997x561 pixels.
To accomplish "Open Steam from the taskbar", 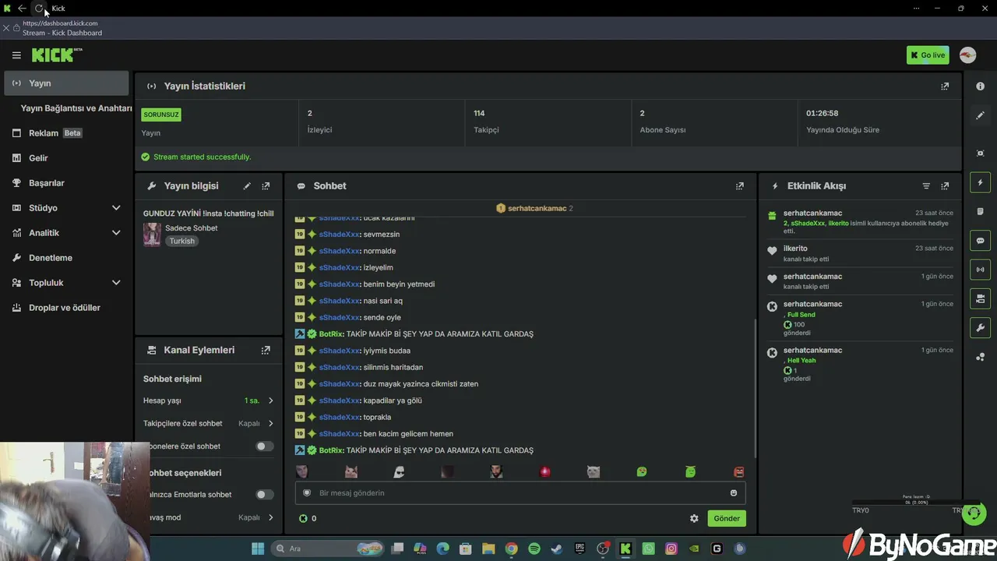I will (x=556, y=549).
